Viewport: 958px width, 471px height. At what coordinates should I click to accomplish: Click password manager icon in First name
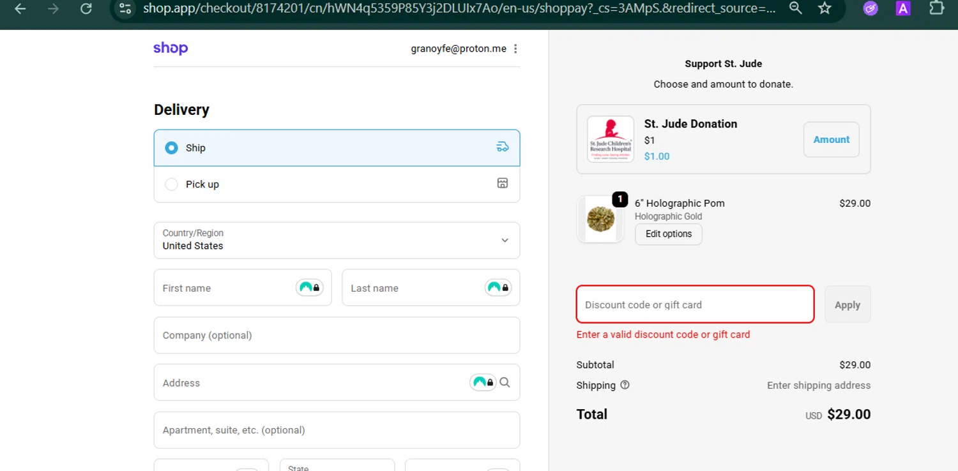pyautogui.click(x=310, y=287)
